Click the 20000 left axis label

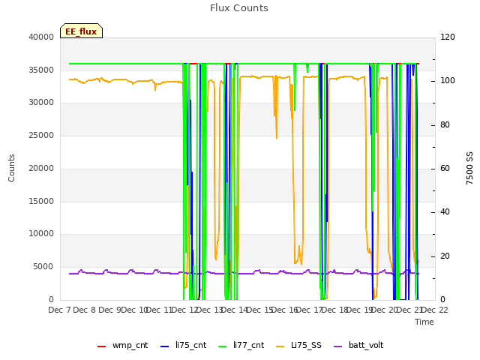click(41, 168)
